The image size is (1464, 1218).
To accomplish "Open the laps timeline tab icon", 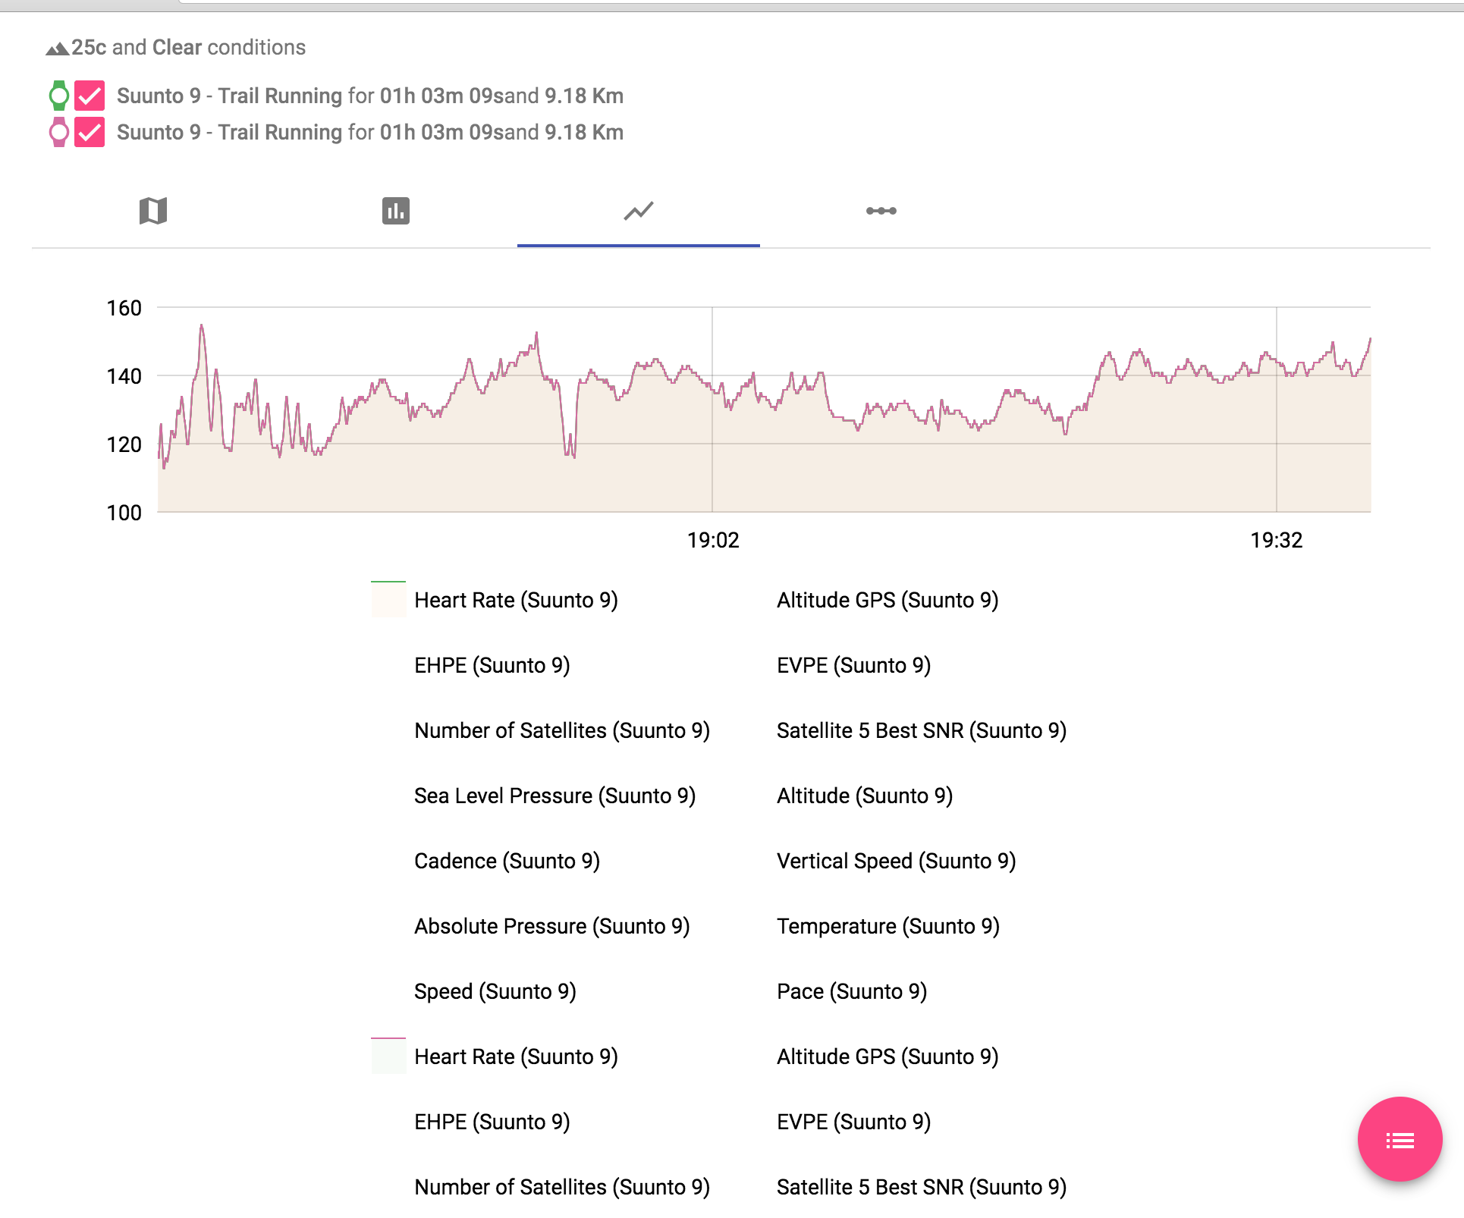I will tap(881, 211).
